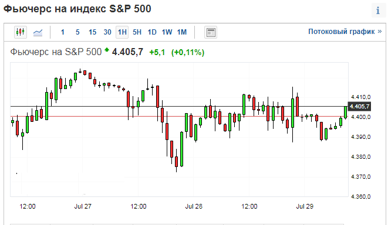Screen dimensions: 388x225
Task: Click the current price tag 4.405,7 on axis
Action: pos(359,107)
